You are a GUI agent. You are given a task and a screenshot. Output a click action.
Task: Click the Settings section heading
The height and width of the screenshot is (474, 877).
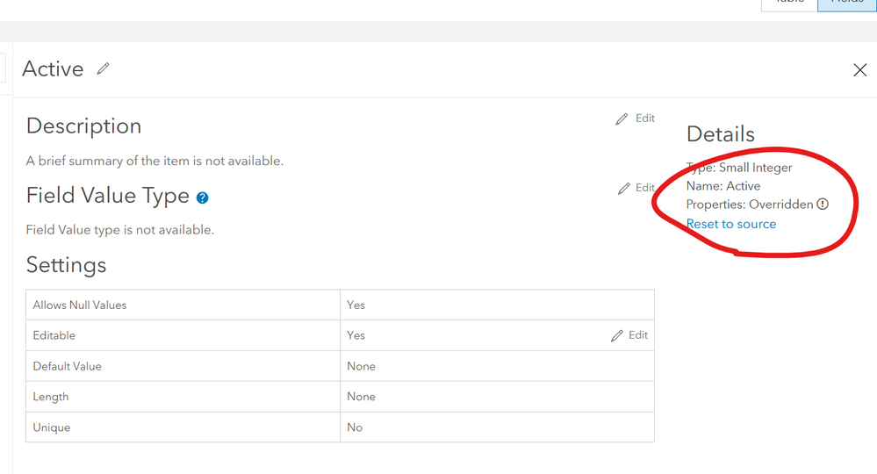coord(67,265)
